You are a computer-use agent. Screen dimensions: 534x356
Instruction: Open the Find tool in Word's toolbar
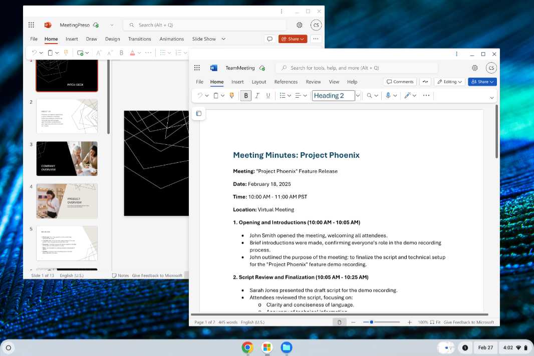point(370,95)
